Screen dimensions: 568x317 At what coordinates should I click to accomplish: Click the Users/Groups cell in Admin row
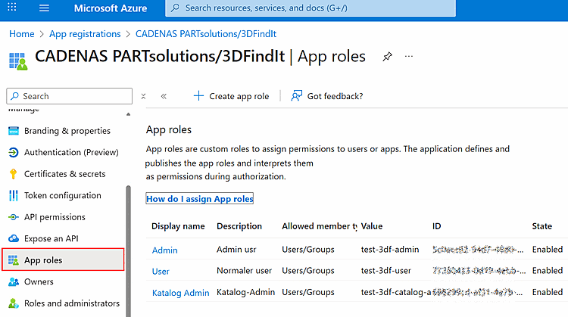click(308, 250)
